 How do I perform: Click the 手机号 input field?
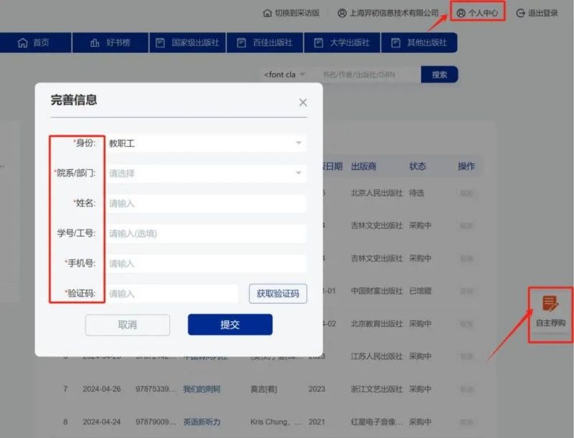[x=206, y=264]
